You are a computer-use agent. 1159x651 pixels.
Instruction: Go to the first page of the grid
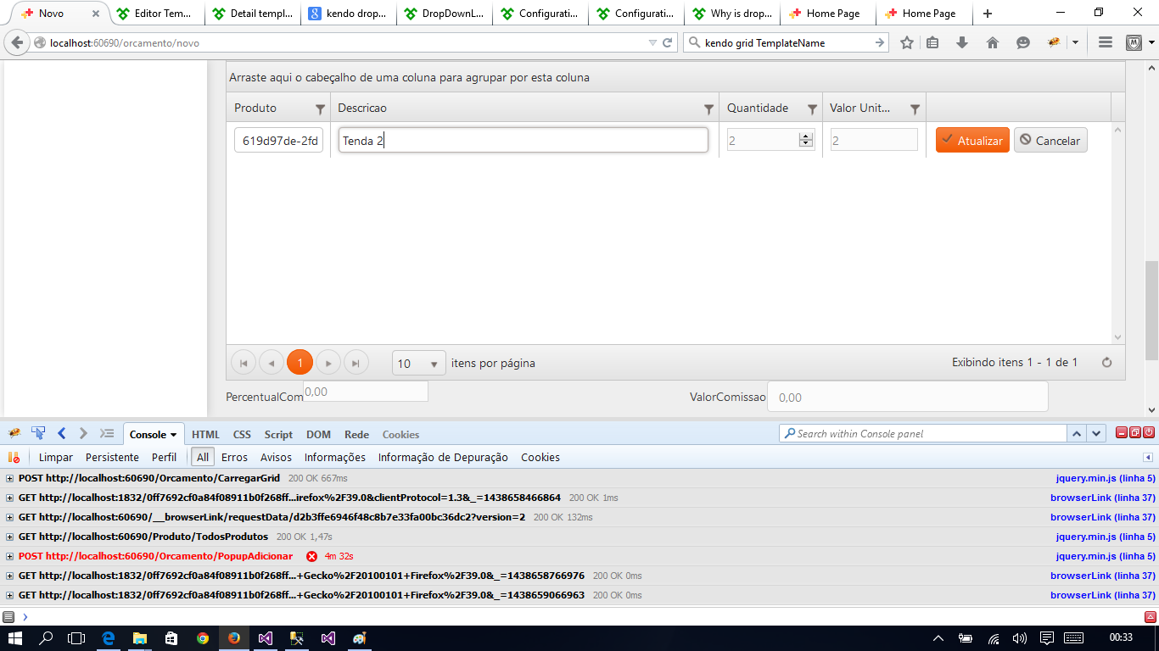(x=244, y=363)
